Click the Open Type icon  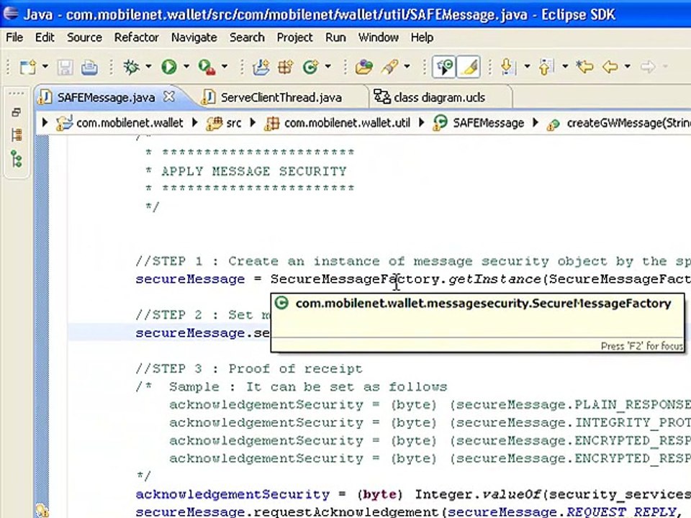(x=364, y=68)
